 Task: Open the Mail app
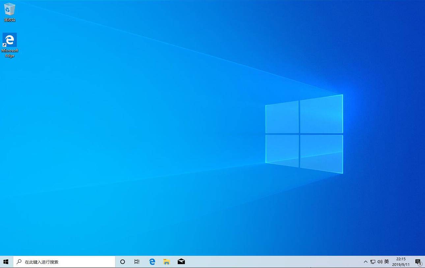tap(181, 261)
